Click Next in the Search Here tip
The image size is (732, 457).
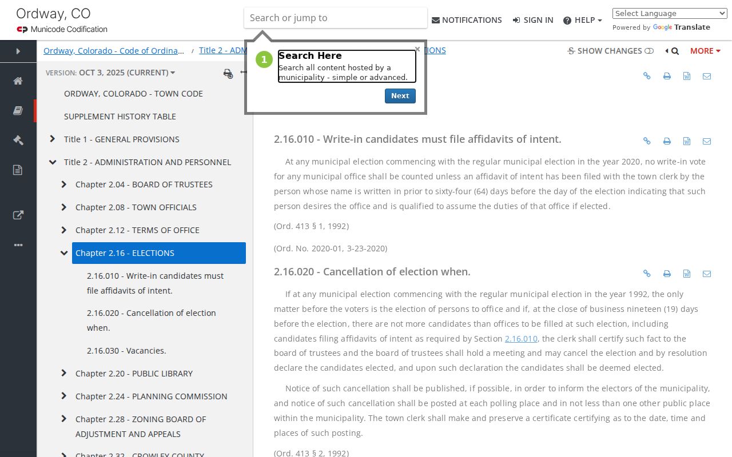point(400,96)
